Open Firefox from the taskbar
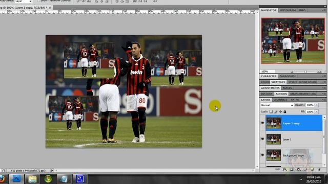The image size is (328, 184). (x=2, y=179)
